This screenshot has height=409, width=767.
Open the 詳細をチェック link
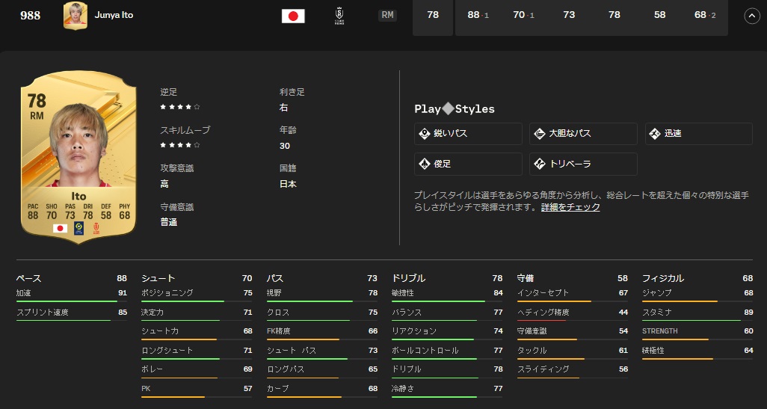570,207
